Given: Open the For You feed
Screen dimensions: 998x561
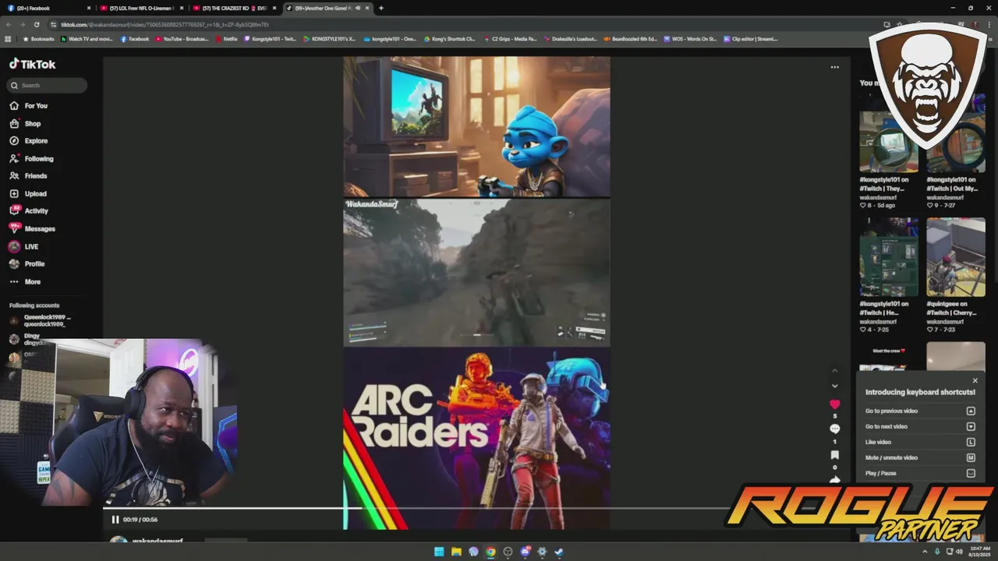Looking at the screenshot, I should (x=28, y=105).
